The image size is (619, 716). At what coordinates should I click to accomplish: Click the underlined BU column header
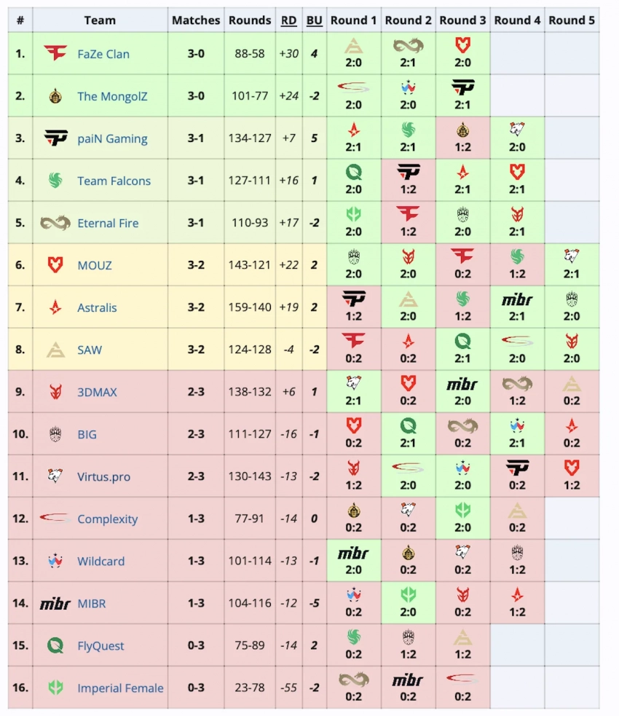(x=314, y=20)
